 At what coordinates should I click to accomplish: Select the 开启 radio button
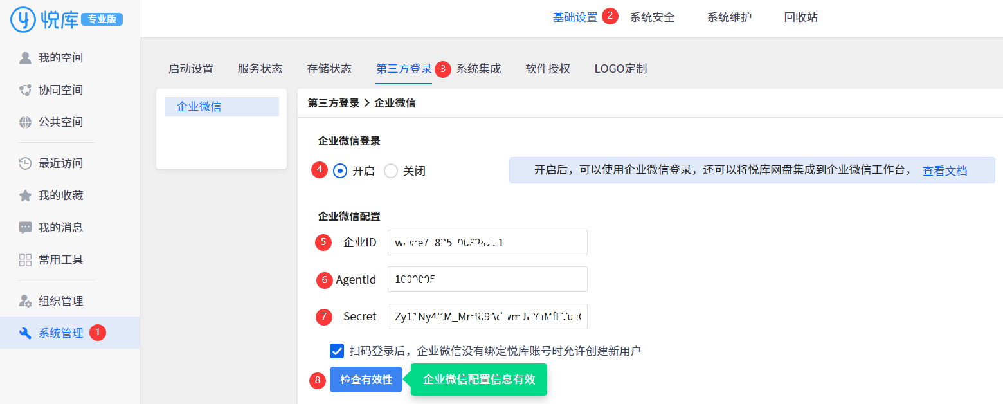pos(340,171)
